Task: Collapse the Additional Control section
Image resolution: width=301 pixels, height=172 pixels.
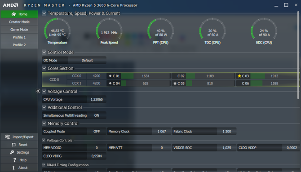Action: click(44, 107)
